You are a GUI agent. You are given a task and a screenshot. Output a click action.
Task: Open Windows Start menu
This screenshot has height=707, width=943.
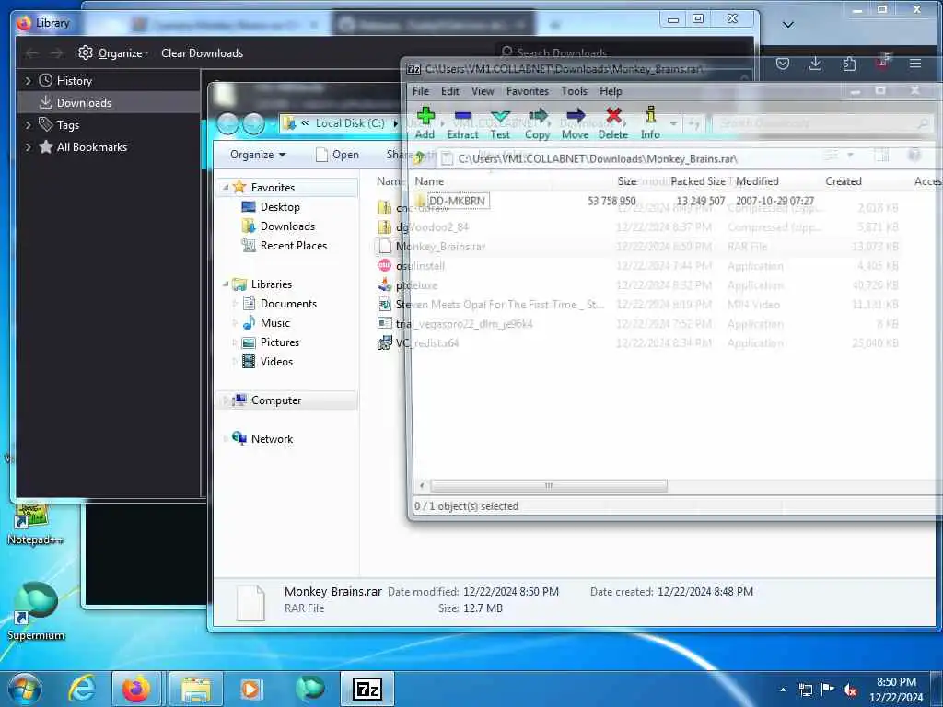click(x=25, y=689)
